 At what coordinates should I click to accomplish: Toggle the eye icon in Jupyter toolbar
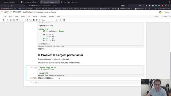[x=60, y=20]
